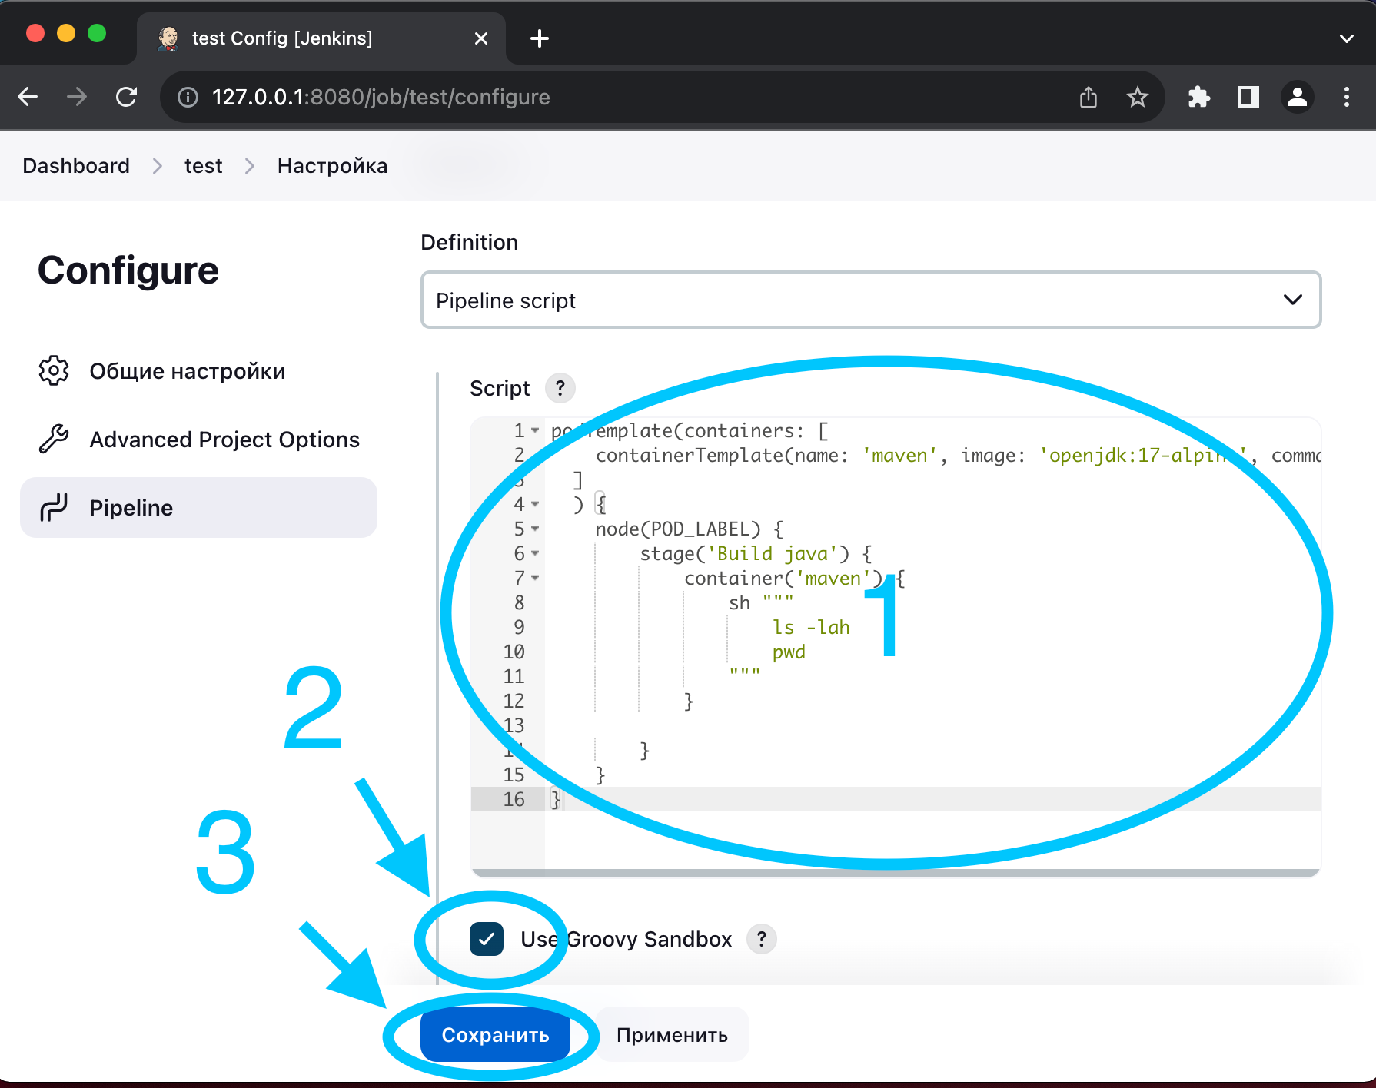Click the Script help question mark icon
The height and width of the screenshot is (1088, 1376).
click(x=560, y=388)
